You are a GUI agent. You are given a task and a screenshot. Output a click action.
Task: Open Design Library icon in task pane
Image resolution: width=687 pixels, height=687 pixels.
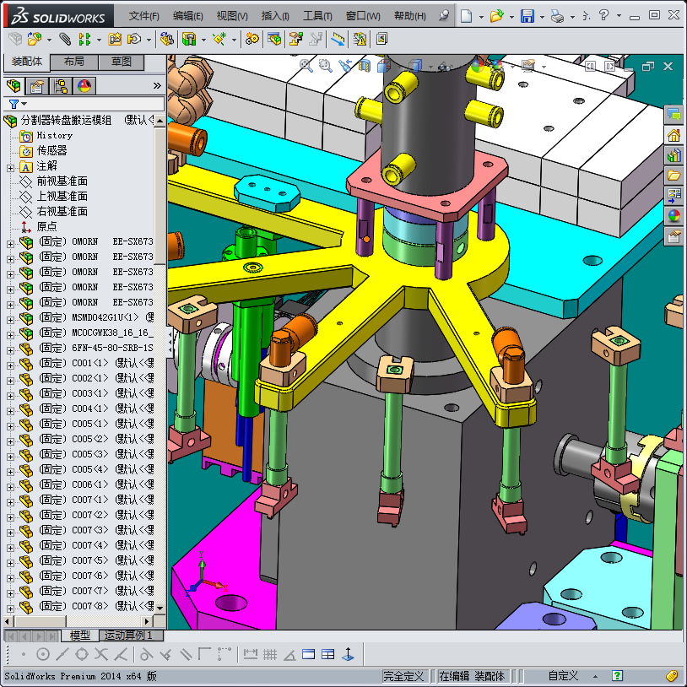tap(673, 155)
